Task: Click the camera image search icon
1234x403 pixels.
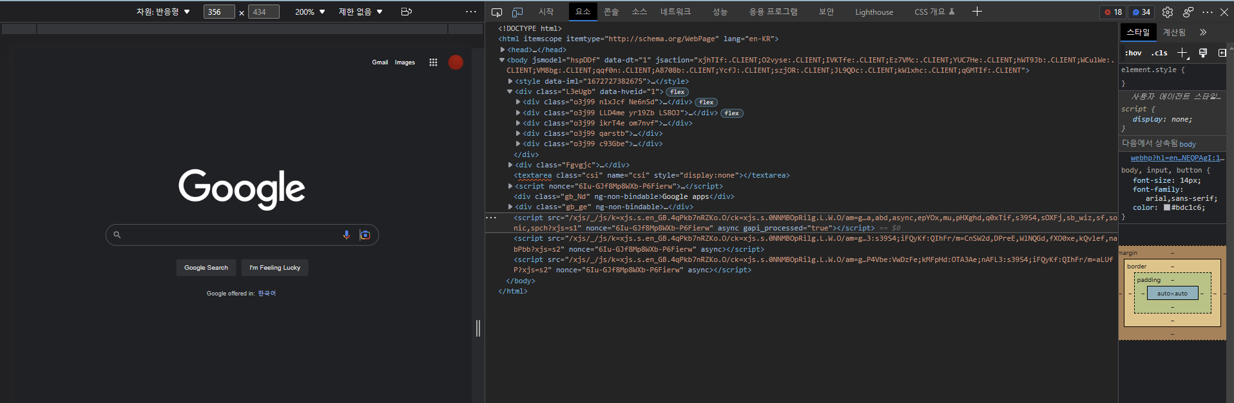Action: pyautogui.click(x=365, y=235)
